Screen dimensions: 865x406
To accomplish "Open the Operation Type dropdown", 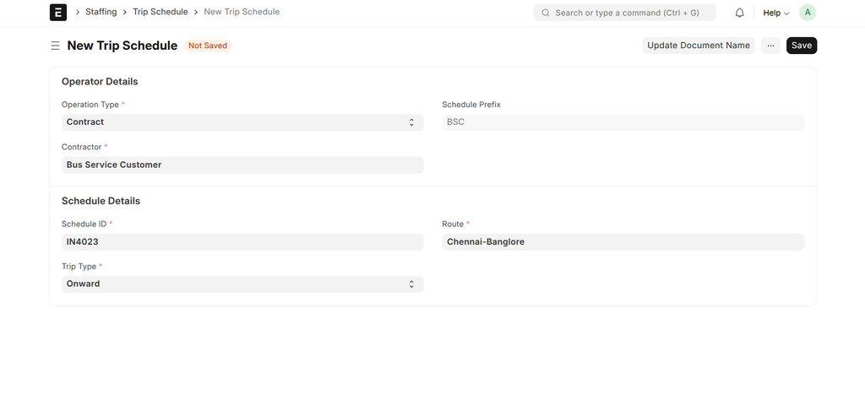I will (242, 122).
